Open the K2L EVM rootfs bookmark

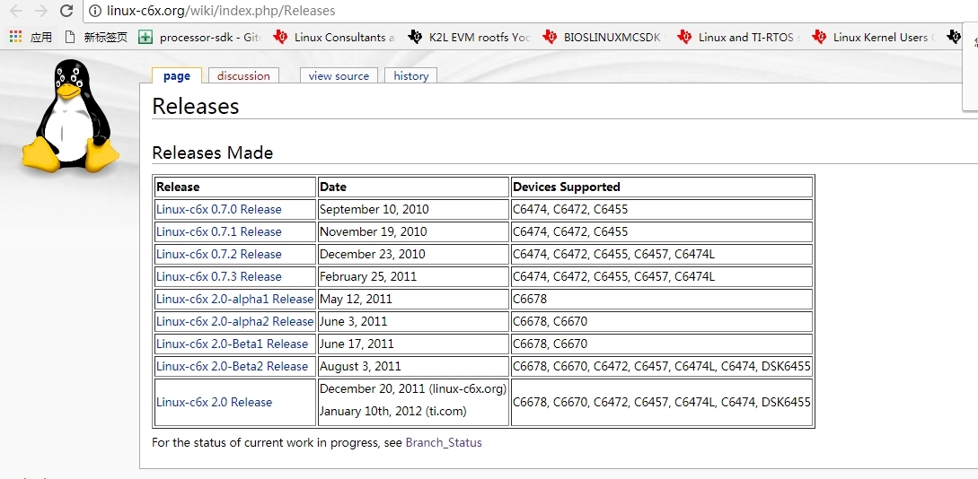pos(469,37)
